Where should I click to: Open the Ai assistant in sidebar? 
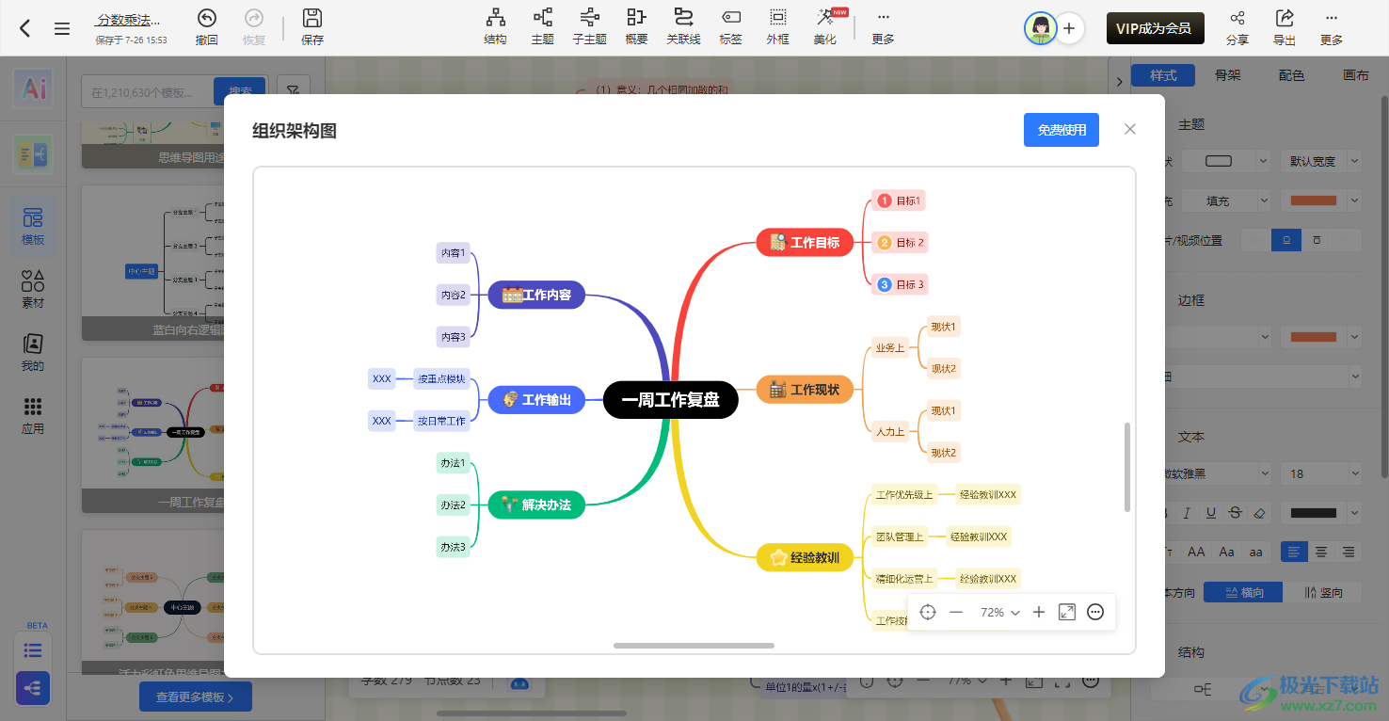(34, 89)
